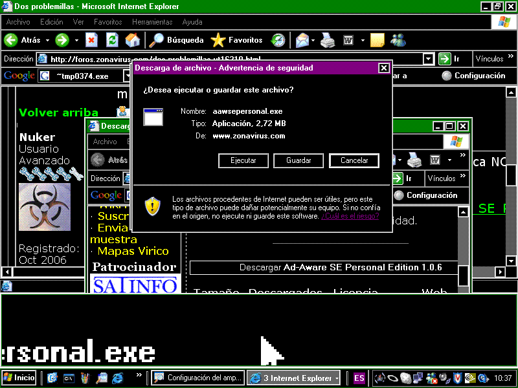Click the Ejecutar button in the download dialog
This screenshot has width=518, height=388.
pos(243,160)
